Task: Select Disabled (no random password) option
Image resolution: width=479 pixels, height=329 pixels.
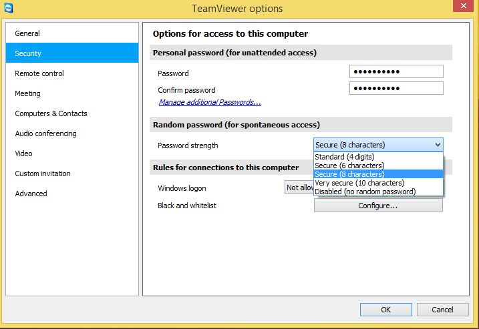Action: coord(365,192)
